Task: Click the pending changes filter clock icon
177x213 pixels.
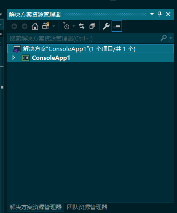Action: pos(66,26)
